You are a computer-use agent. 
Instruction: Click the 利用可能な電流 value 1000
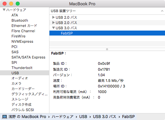click(102, 92)
